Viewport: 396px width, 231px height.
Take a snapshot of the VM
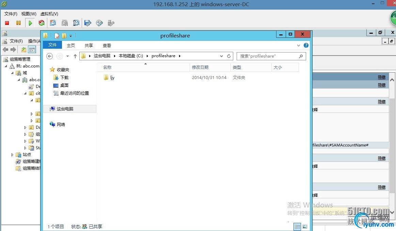(x=53, y=23)
